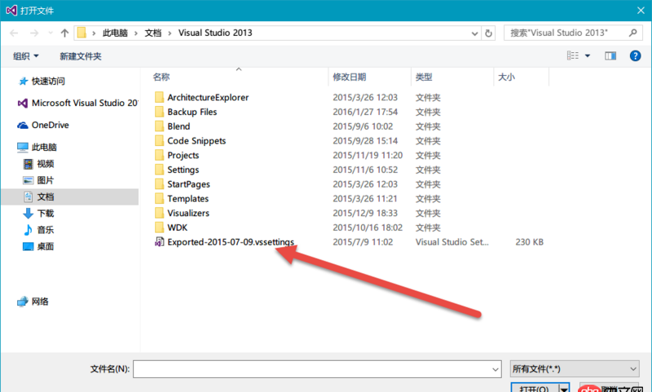Click Backup Files date 2016/1/27 17:54
Image resolution: width=652 pixels, height=392 pixels.
click(x=365, y=112)
